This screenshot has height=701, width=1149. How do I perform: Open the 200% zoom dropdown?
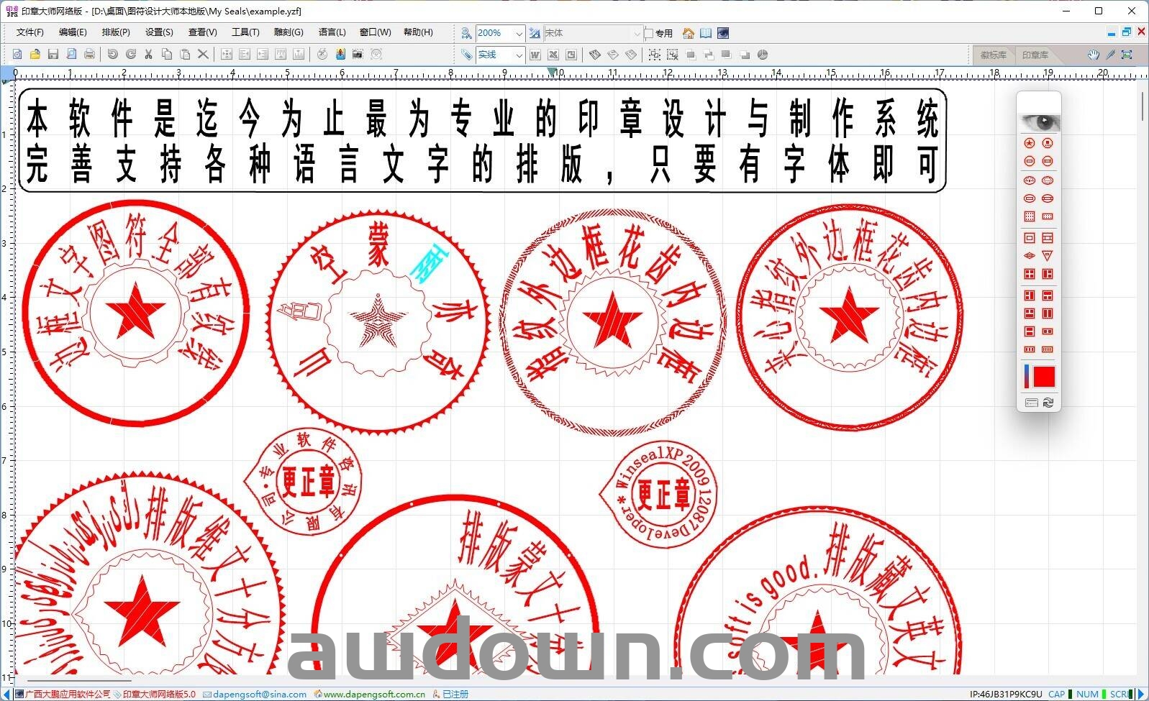[519, 33]
